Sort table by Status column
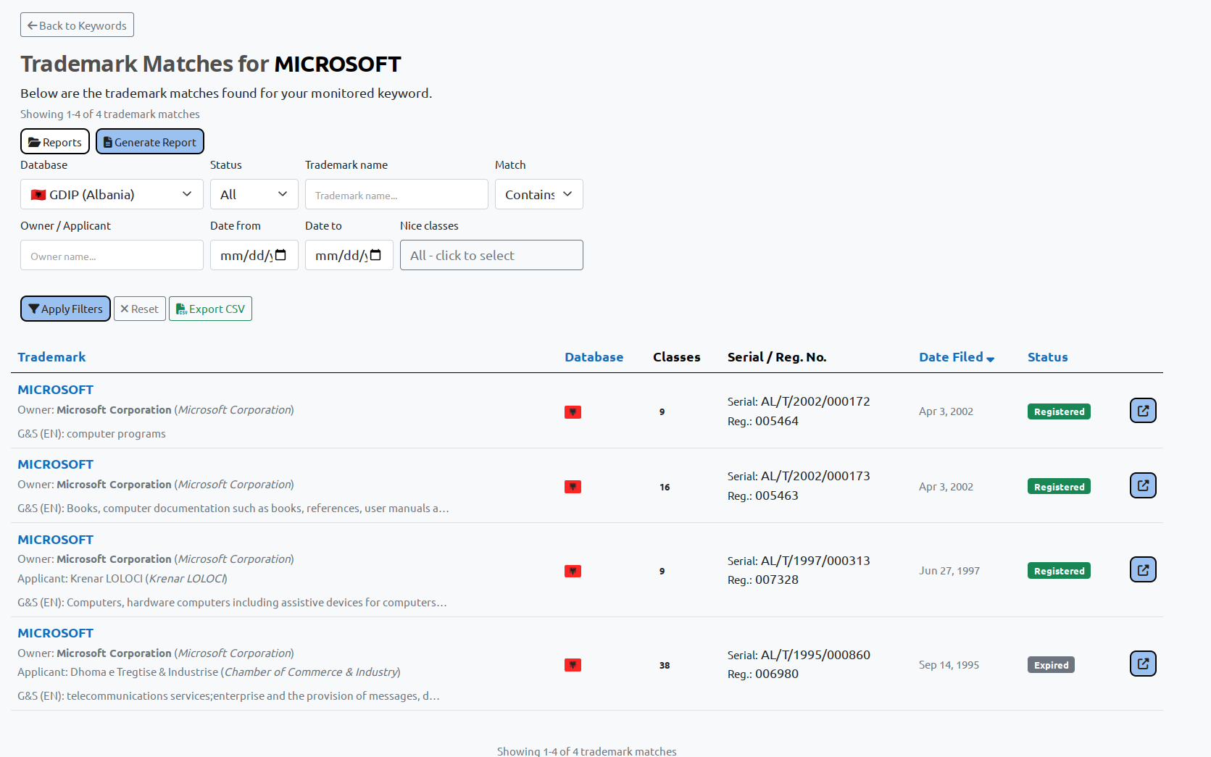The image size is (1211, 757). click(x=1048, y=357)
